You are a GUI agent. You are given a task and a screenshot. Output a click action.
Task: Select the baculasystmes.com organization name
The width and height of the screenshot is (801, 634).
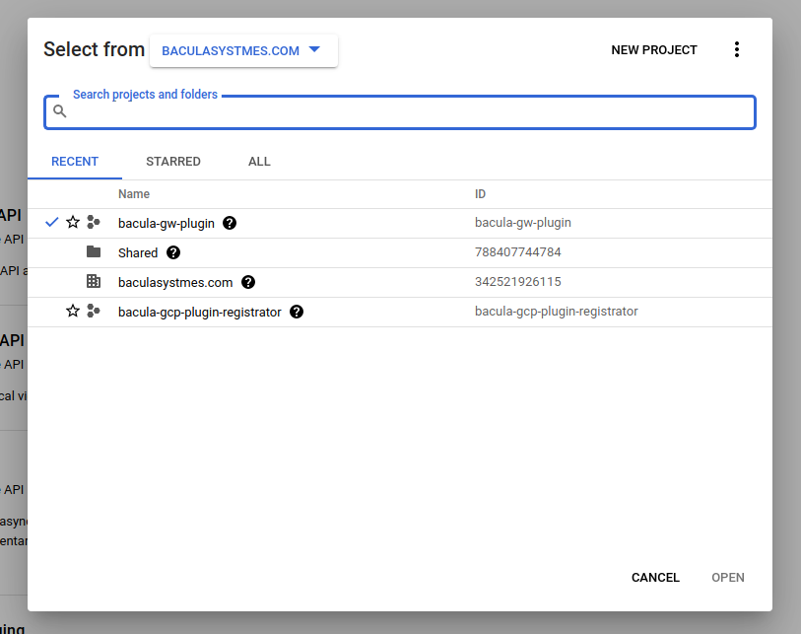point(175,283)
